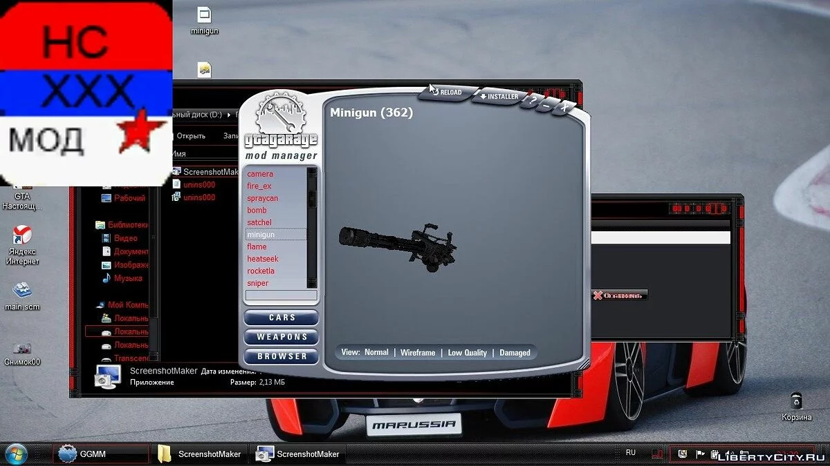Switch view to Low Quality mode
This screenshot has height=466, width=830.
pyautogui.click(x=467, y=353)
